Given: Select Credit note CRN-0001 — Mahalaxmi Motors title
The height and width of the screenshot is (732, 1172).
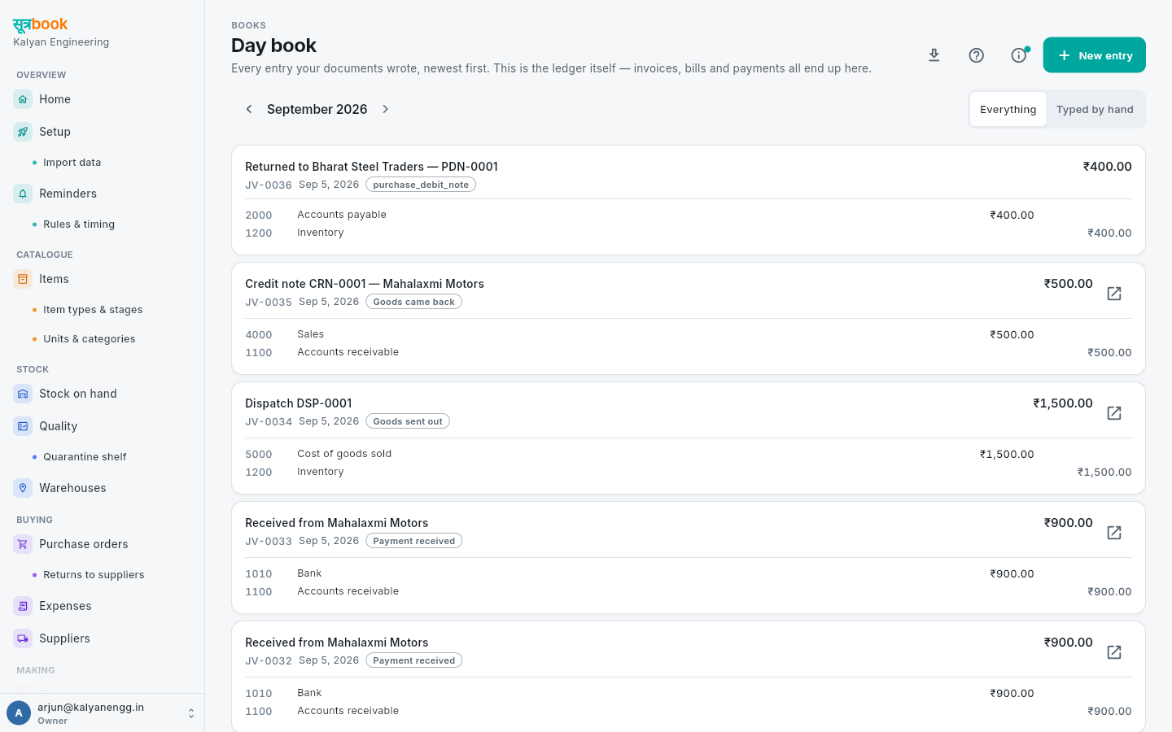Looking at the screenshot, I should pos(365,284).
